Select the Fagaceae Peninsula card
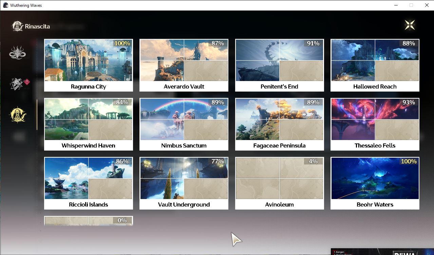The height and width of the screenshot is (255, 434). (279, 124)
